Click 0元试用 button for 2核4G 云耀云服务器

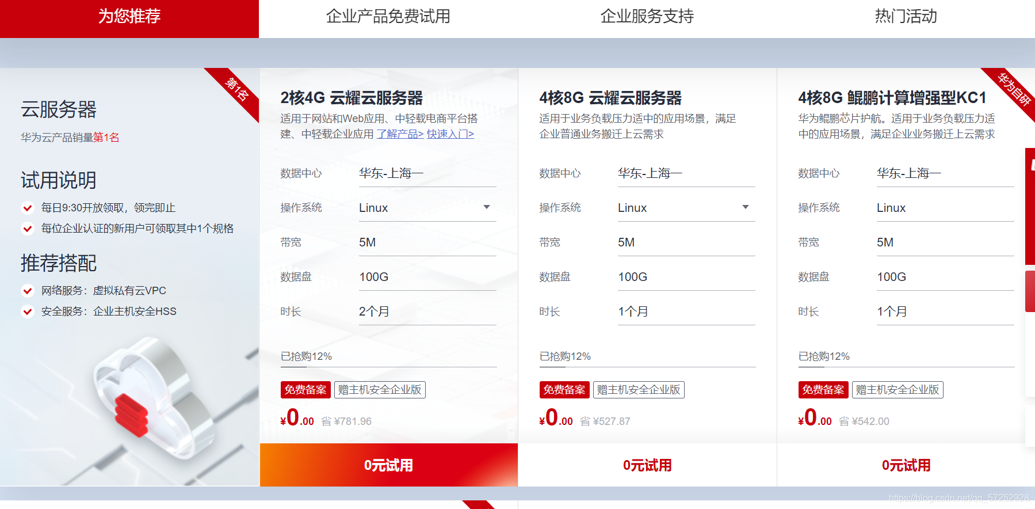389,465
